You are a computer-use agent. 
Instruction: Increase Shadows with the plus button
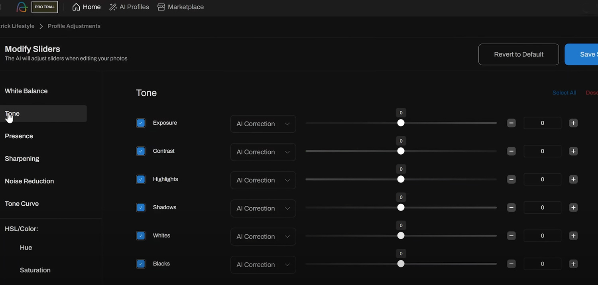[573, 208]
